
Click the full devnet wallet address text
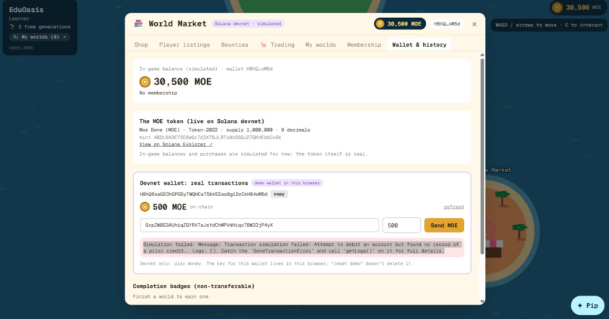(203, 195)
